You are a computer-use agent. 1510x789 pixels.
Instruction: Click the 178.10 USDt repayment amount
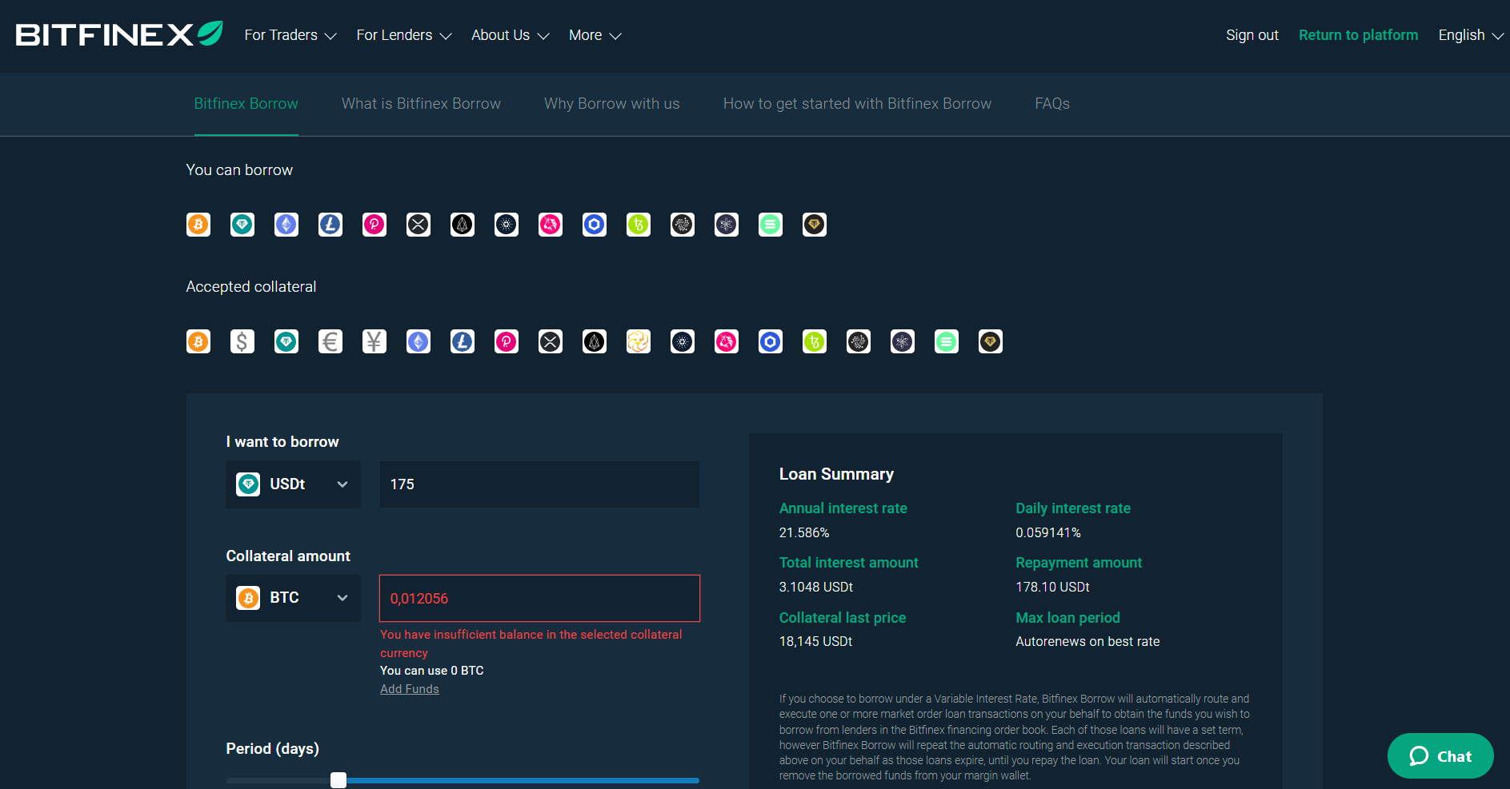(1052, 587)
